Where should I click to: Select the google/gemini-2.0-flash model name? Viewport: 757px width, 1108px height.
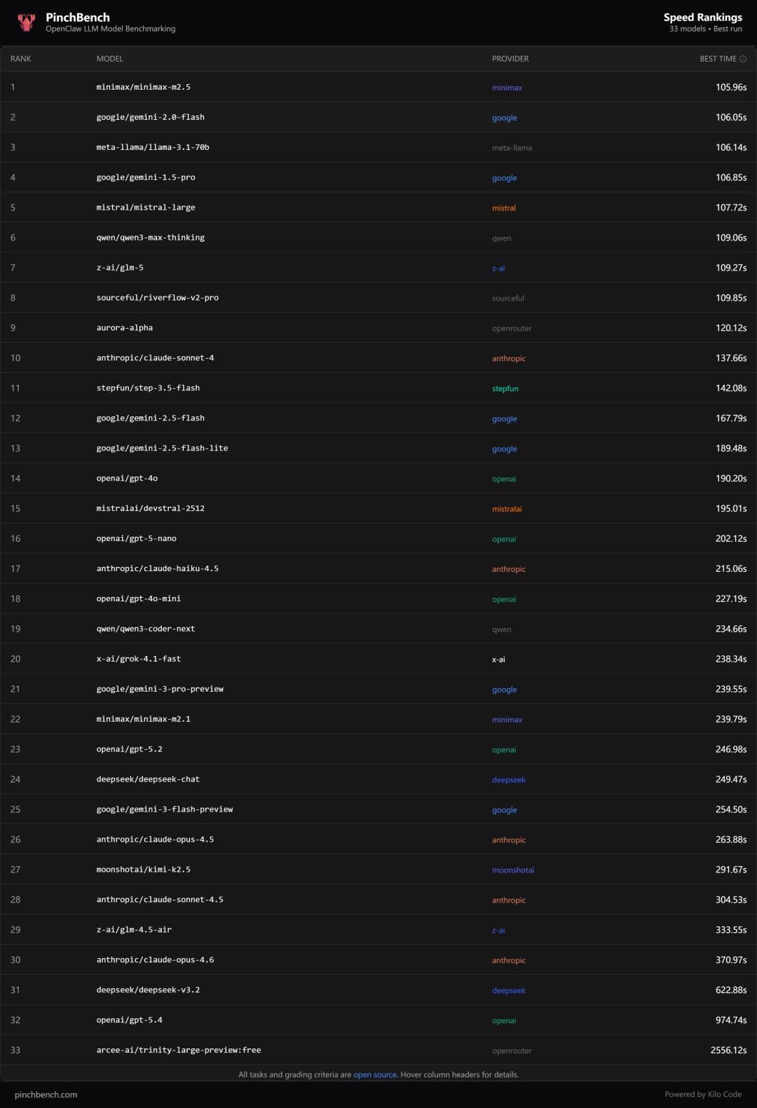click(x=151, y=117)
